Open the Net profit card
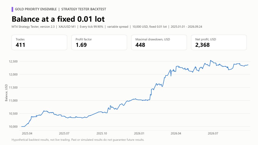This screenshot has height=145, width=258. (219, 42)
